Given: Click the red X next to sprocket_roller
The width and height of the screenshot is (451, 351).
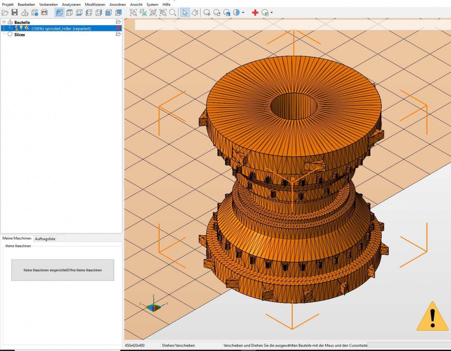Looking at the screenshot, I should click(x=118, y=28).
